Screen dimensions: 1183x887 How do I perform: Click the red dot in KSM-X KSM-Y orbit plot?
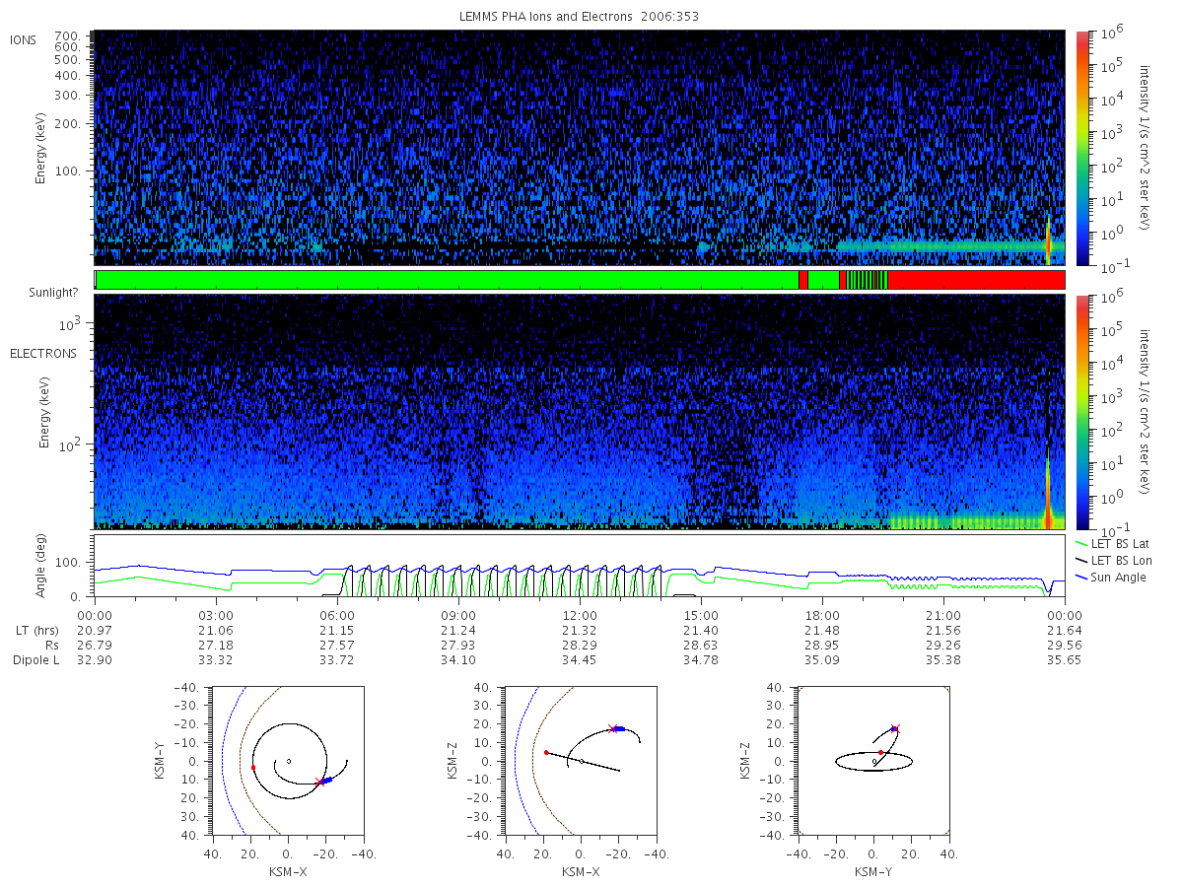[252, 767]
